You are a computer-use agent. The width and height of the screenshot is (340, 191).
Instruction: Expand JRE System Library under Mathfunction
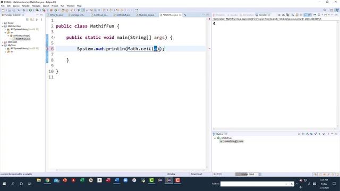5,29
